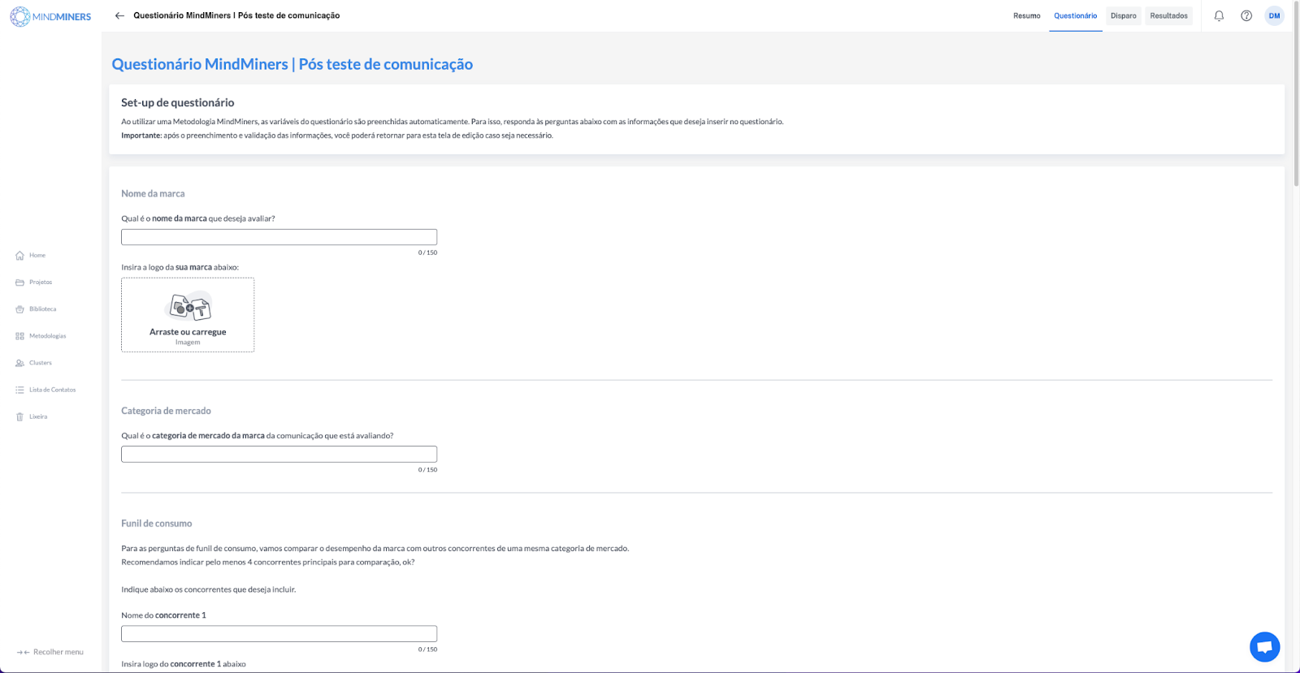Switch to the Resumo tab

click(1026, 15)
